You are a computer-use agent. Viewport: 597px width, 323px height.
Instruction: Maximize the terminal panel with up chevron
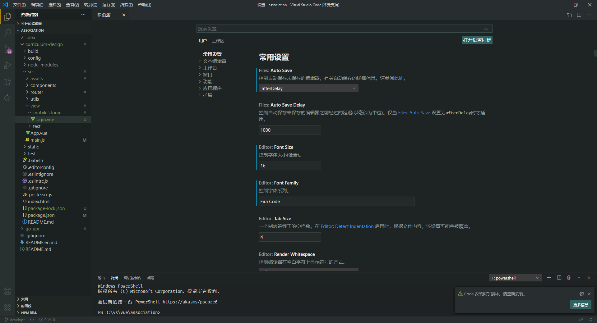point(579,278)
